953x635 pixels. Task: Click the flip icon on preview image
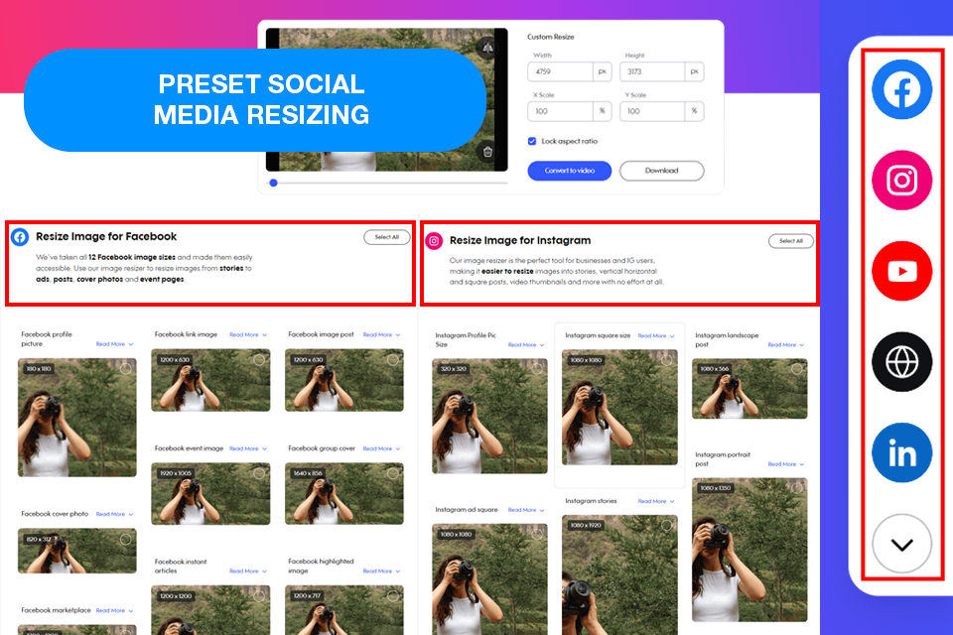tap(487, 48)
